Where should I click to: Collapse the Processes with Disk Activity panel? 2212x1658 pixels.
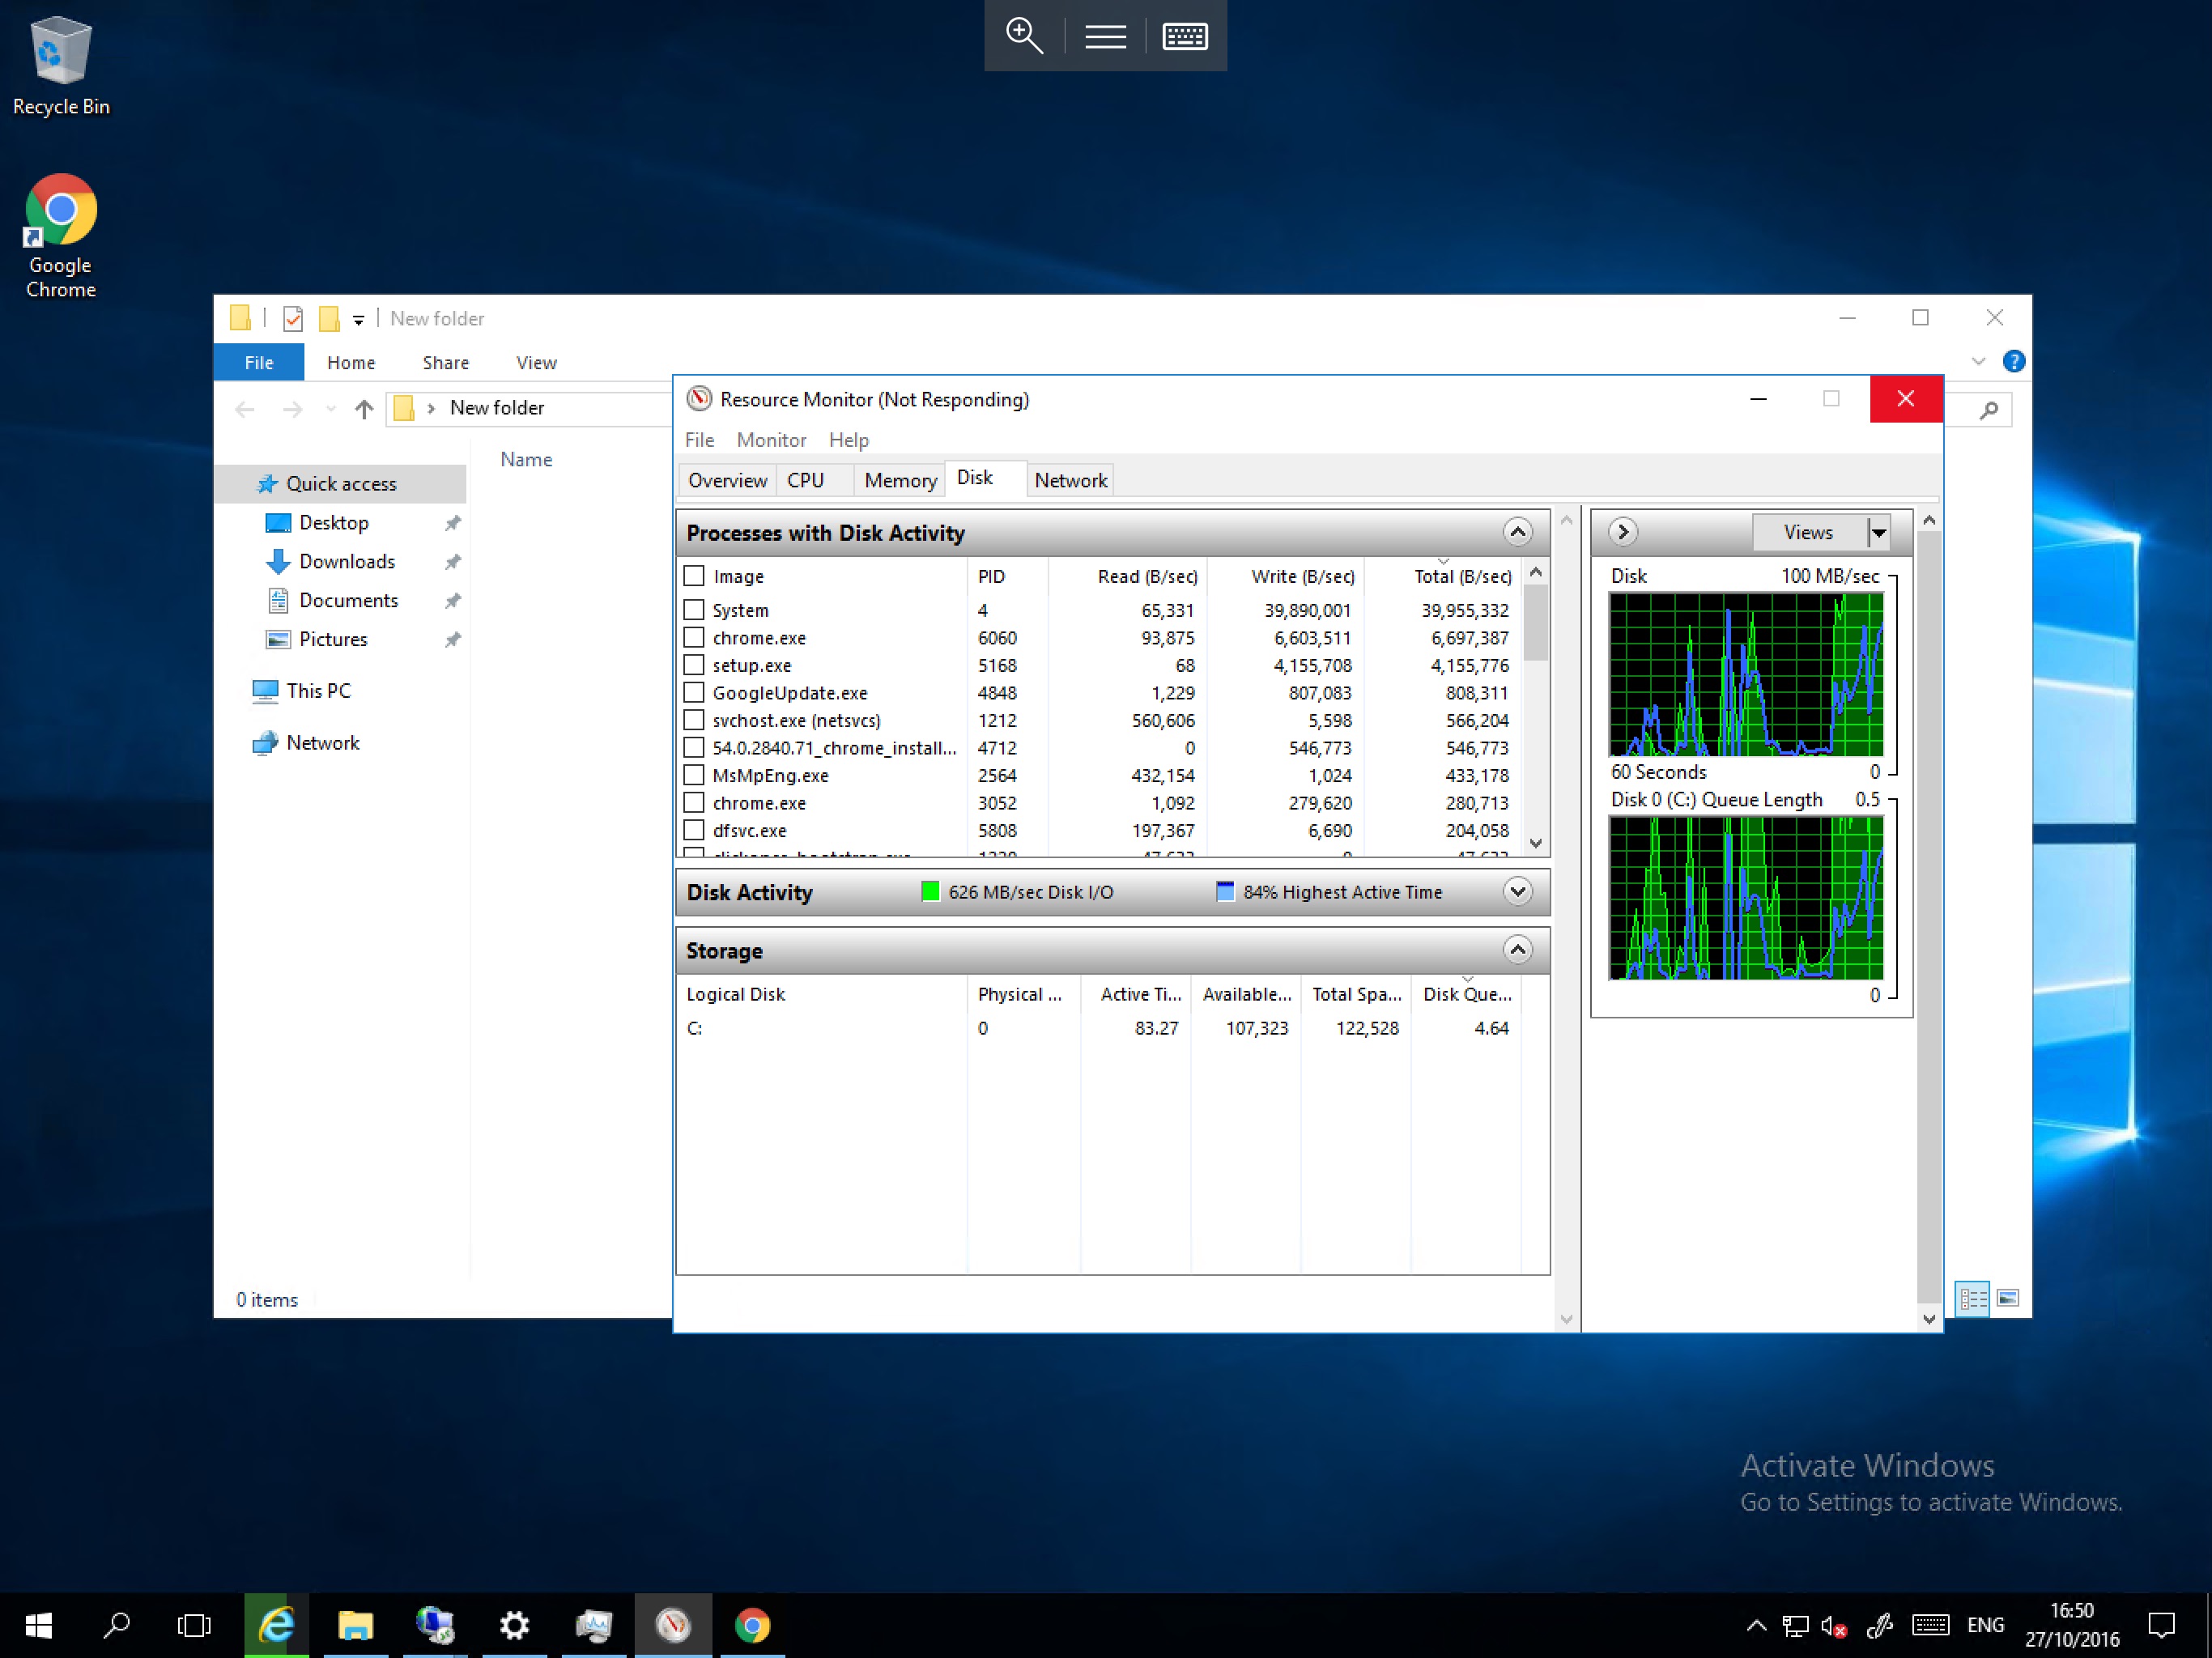pos(1512,533)
